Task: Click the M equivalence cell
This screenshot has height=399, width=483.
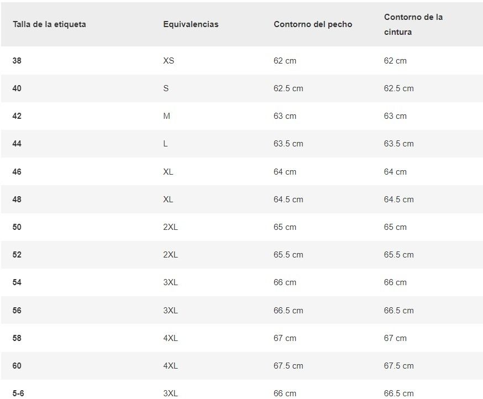Action: pyautogui.click(x=166, y=116)
